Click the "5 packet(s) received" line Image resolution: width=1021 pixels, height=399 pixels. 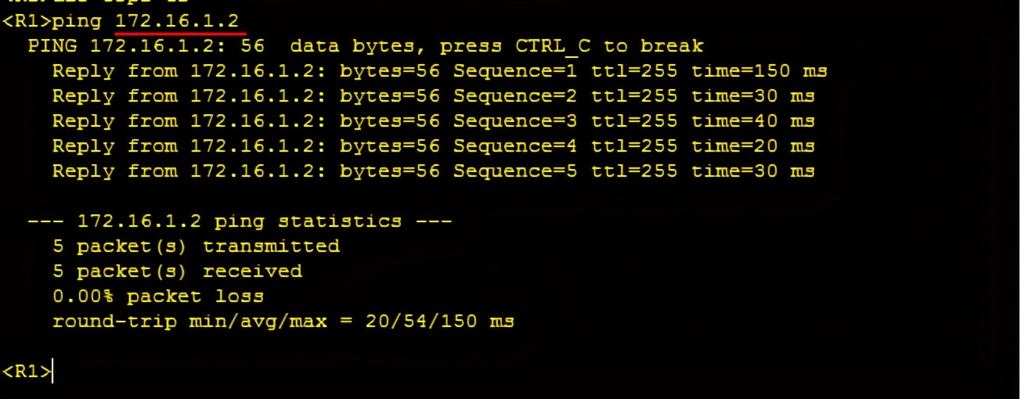(177, 271)
